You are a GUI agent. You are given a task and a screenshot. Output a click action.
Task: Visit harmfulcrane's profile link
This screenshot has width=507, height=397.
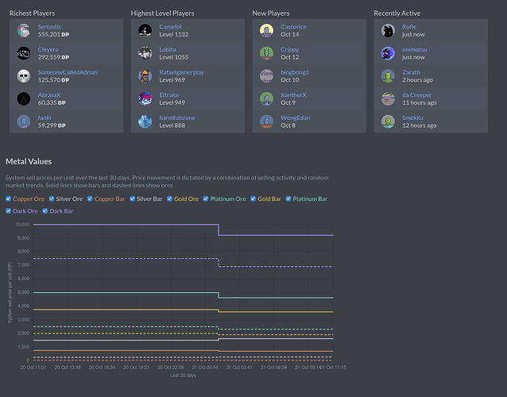pyautogui.click(x=177, y=118)
